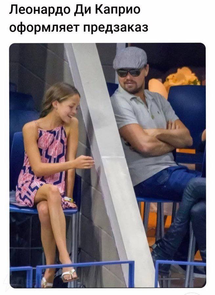This screenshot has height=295, width=215.
Task: Click the caption's first line 'Леонардо Ди Каприо'
Action: coord(75,10)
